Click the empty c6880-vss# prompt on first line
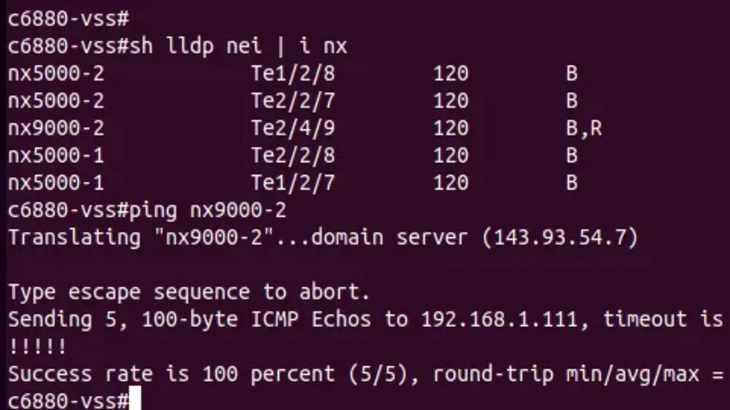Image resolution: width=730 pixels, height=410 pixels. click(68, 18)
